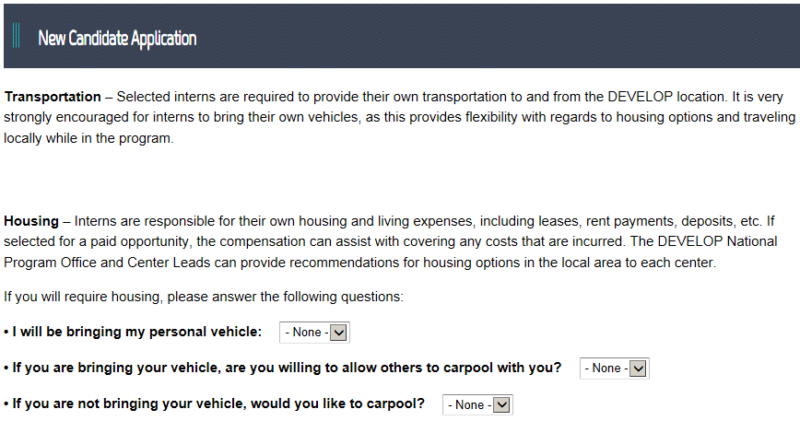Screen dimensions: 800x421
Task: Click the vertical bars icon in header
Action: tap(16, 38)
